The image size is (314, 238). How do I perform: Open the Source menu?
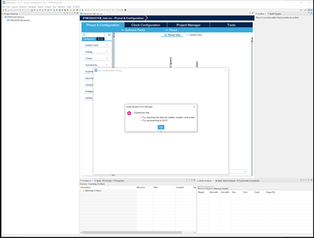tap(15, 7)
